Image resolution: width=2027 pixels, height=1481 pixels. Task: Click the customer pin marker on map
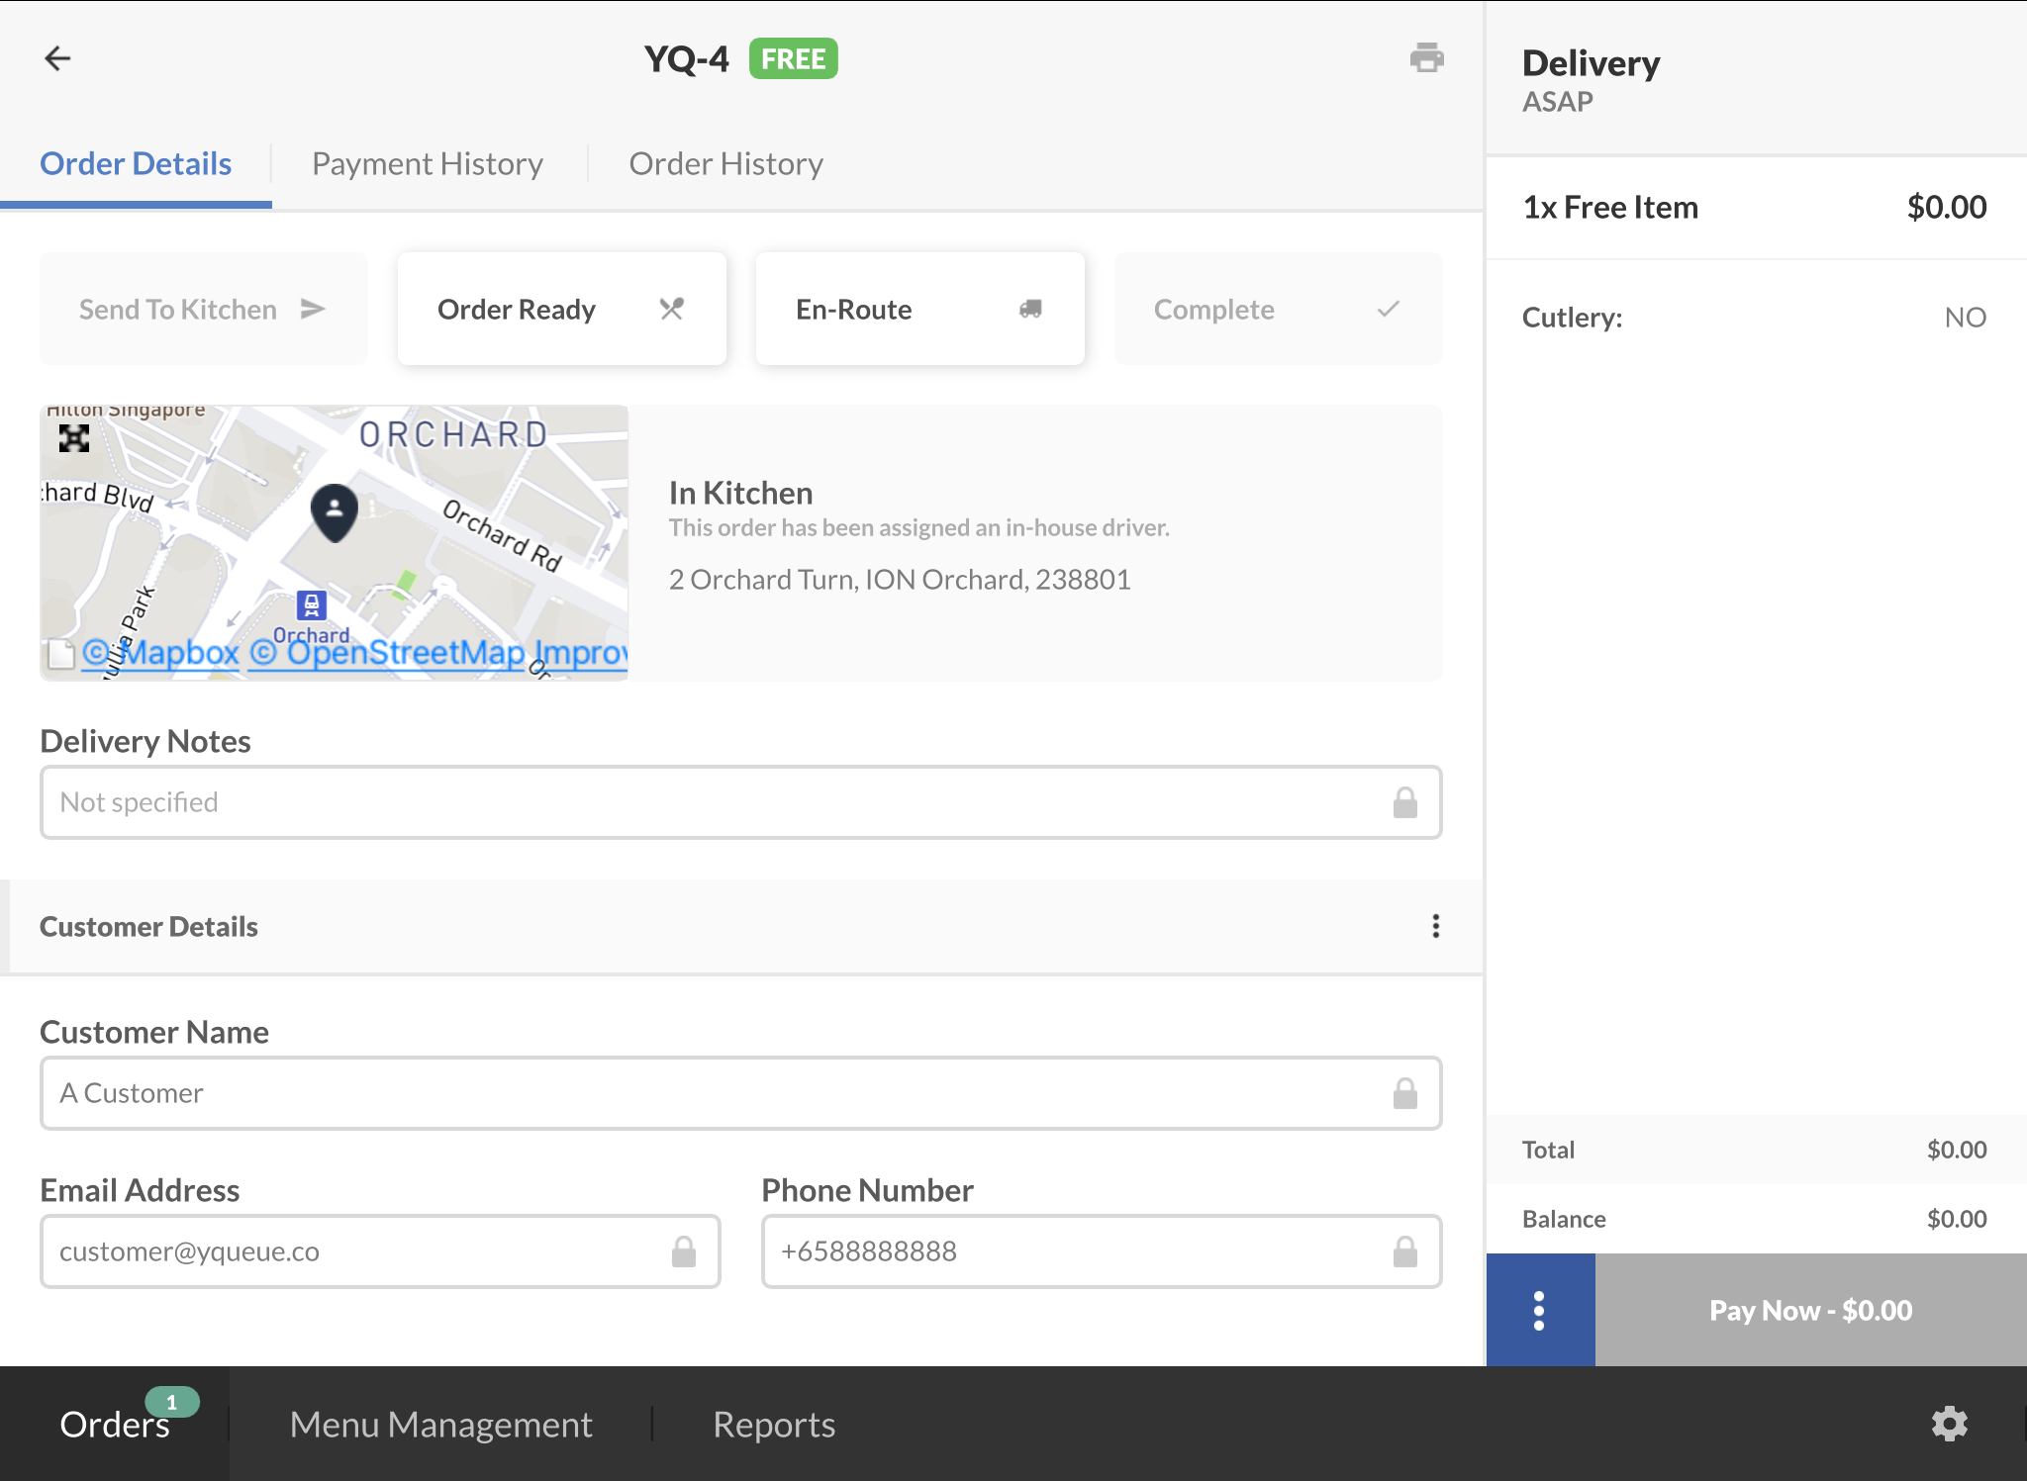(x=335, y=511)
